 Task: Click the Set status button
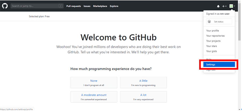219,22
